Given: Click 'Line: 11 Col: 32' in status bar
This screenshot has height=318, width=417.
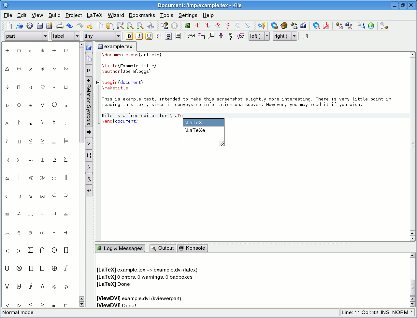Looking at the screenshot, I should tap(360, 312).
